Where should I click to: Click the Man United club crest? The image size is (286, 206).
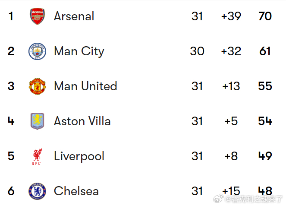tap(37, 86)
